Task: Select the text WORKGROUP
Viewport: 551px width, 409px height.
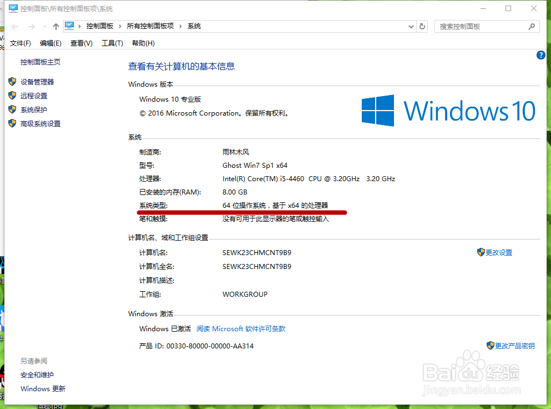Action: coord(245,295)
